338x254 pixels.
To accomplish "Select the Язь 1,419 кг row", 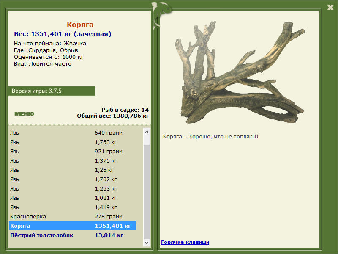I will (72, 207).
